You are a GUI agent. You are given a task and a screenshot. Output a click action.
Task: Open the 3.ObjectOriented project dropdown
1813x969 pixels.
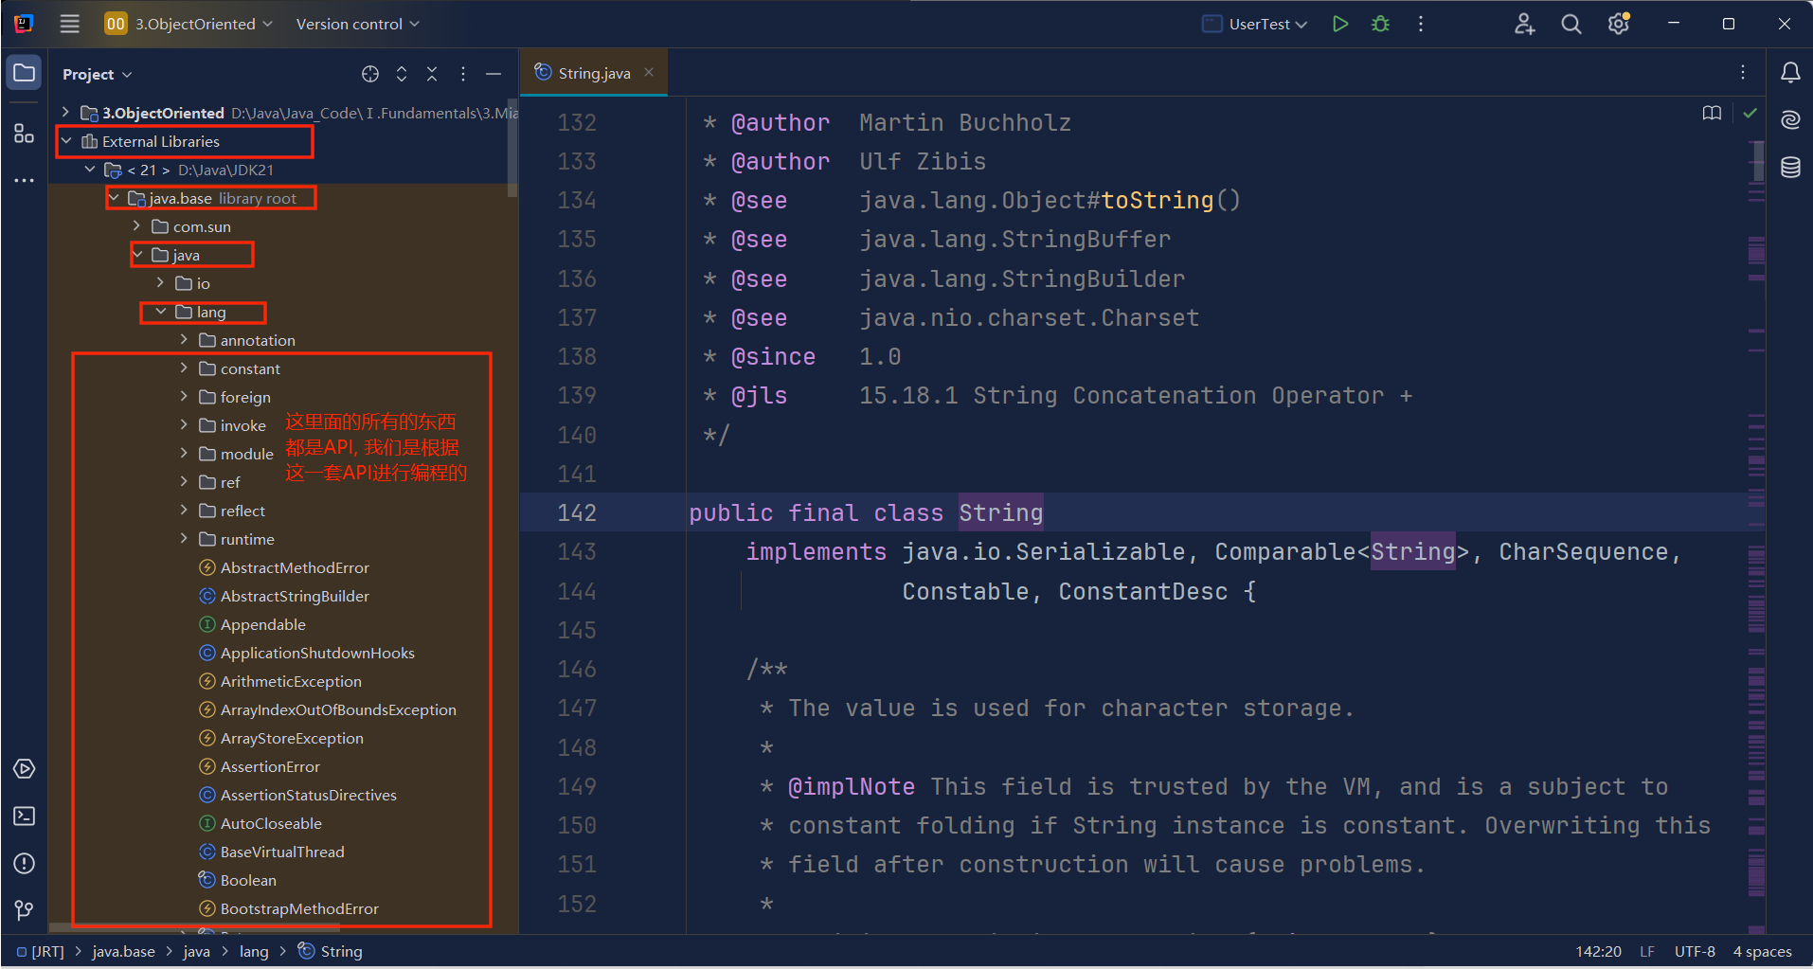coord(189,24)
